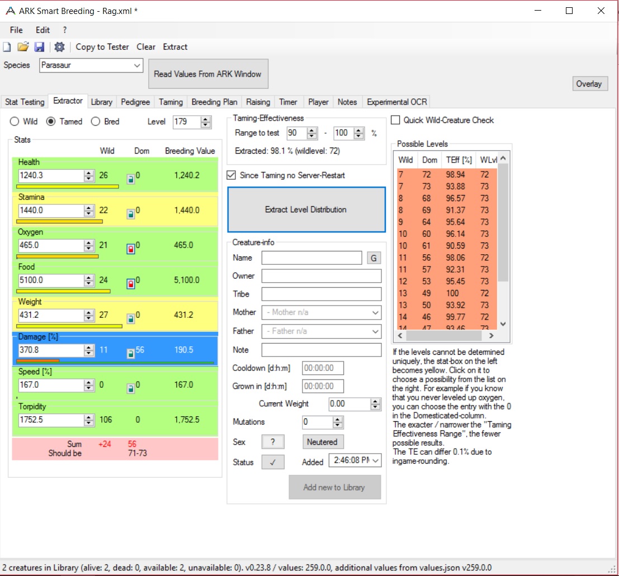Click Read Values From ARK Window
Image resolution: width=619 pixels, height=576 pixels.
[x=208, y=73]
